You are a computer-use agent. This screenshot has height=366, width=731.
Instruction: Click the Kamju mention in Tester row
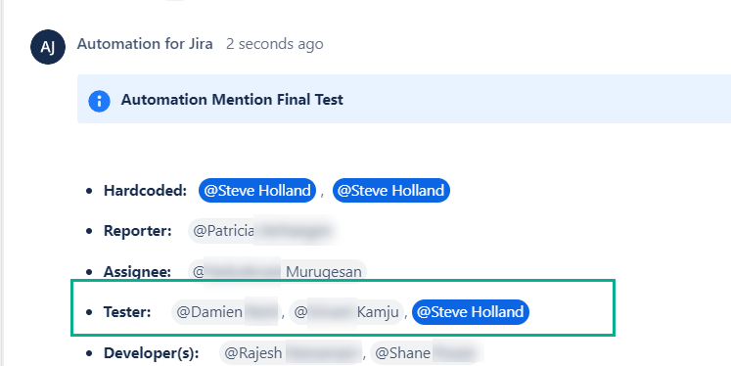click(345, 312)
